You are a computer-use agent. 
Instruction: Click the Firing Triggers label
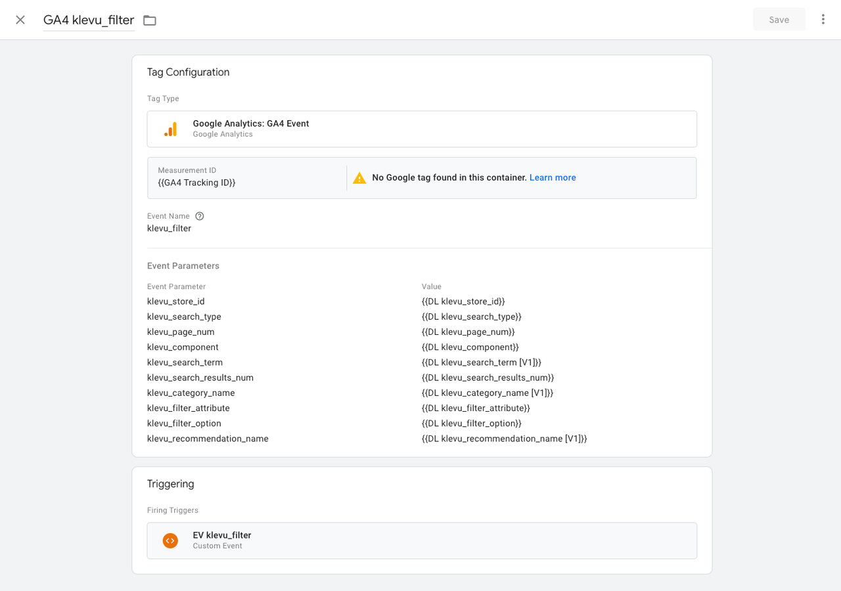pyautogui.click(x=173, y=510)
